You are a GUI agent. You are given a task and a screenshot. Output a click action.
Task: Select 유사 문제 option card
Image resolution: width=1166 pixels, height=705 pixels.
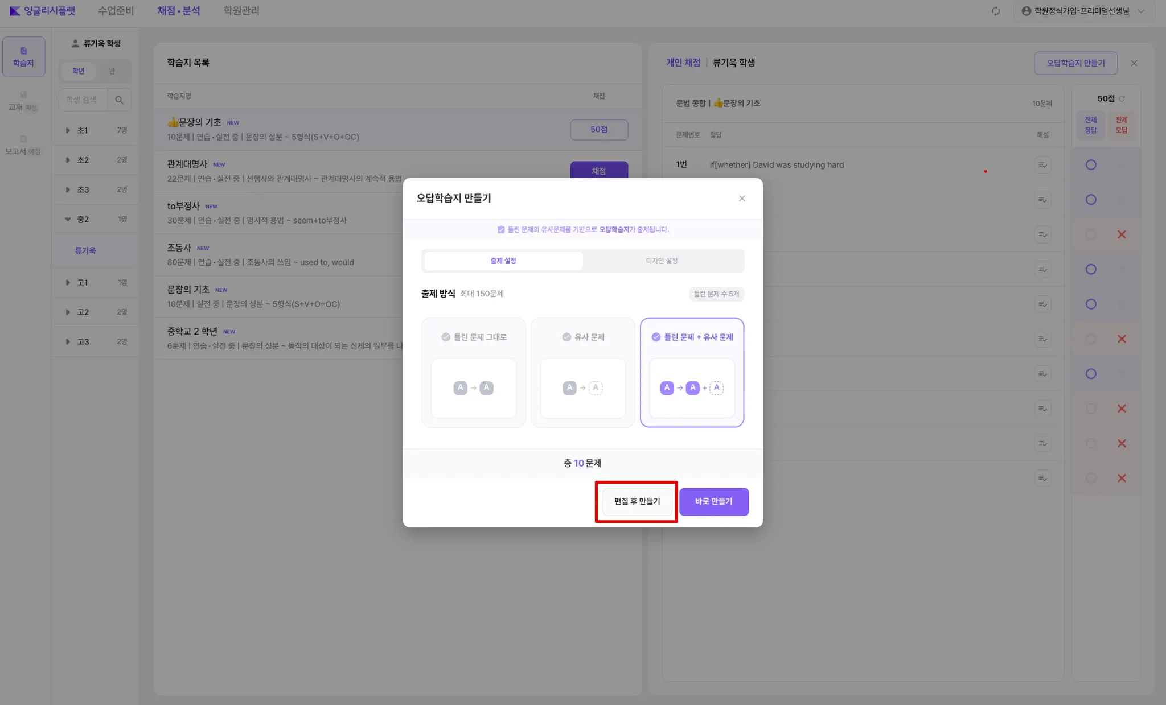(582, 372)
